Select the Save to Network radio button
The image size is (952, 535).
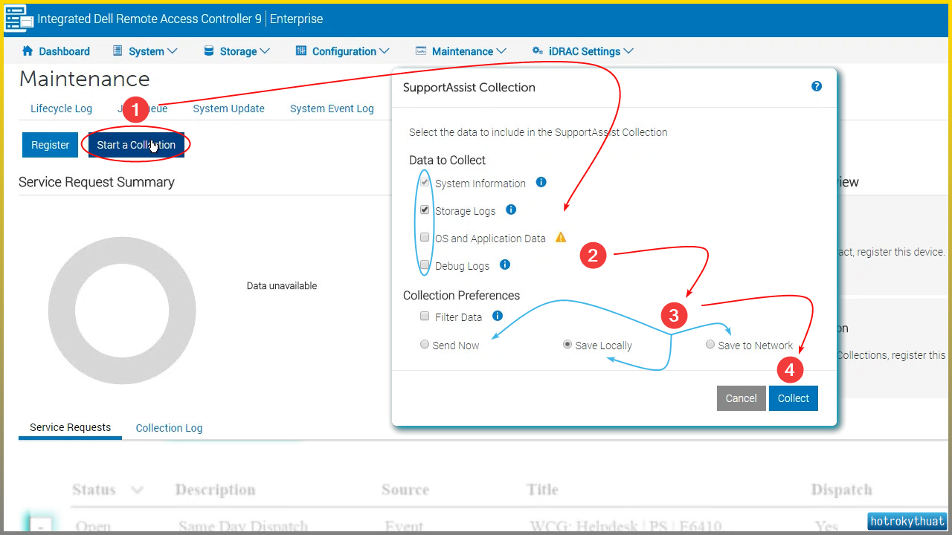coord(710,345)
